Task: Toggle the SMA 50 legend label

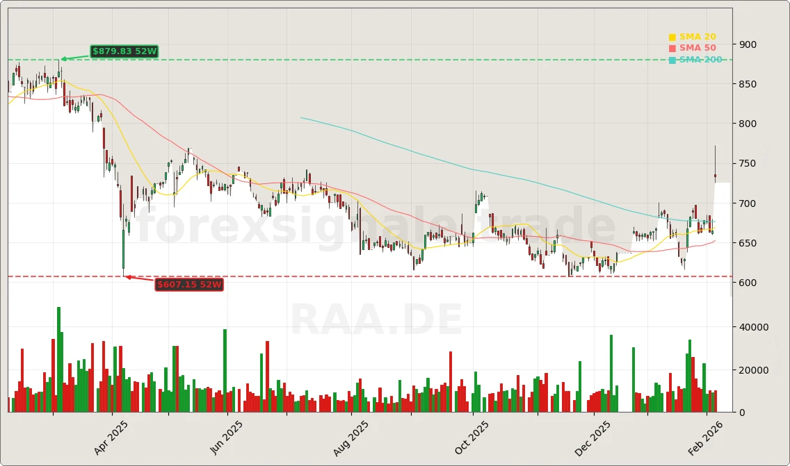Action: coord(698,48)
